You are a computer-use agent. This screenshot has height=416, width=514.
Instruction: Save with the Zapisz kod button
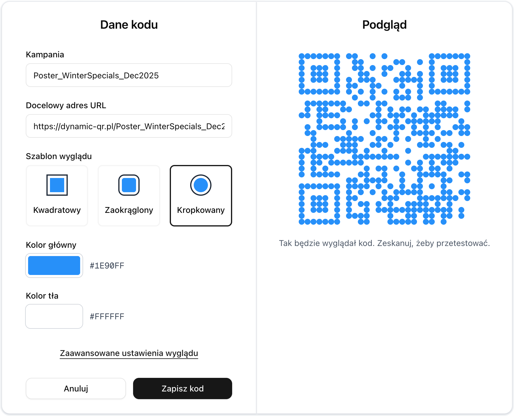[x=182, y=389]
